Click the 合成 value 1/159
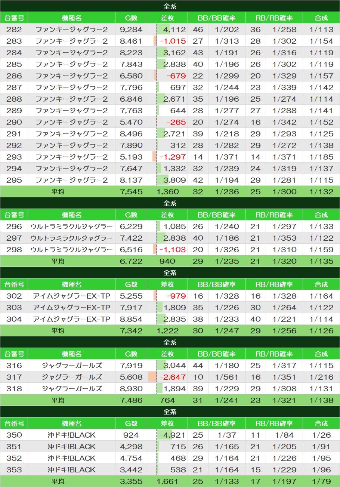 click(x=321, y=250)
